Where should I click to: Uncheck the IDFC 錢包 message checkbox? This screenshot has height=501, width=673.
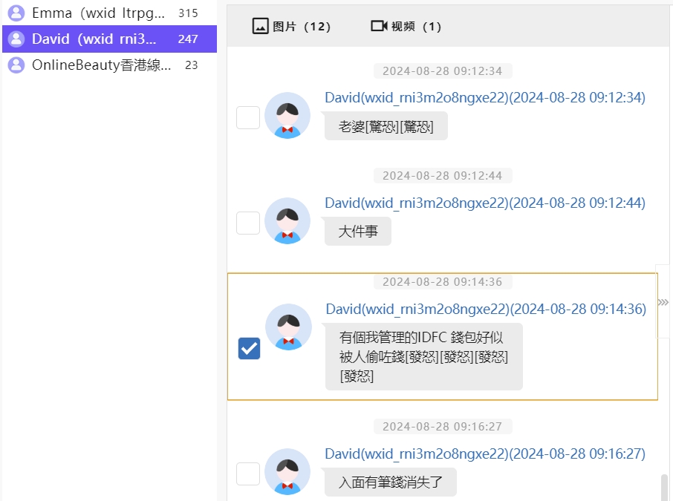pos(249,348)
